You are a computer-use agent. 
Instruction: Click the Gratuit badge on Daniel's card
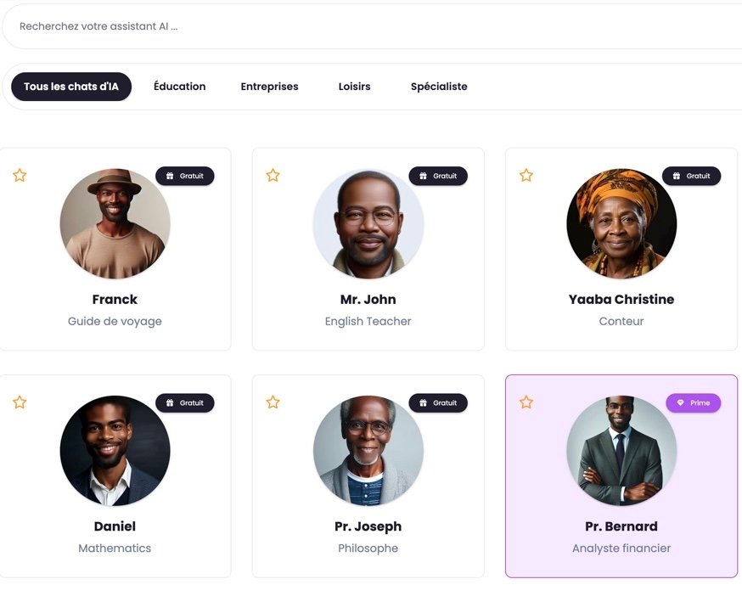click(185, 402)
